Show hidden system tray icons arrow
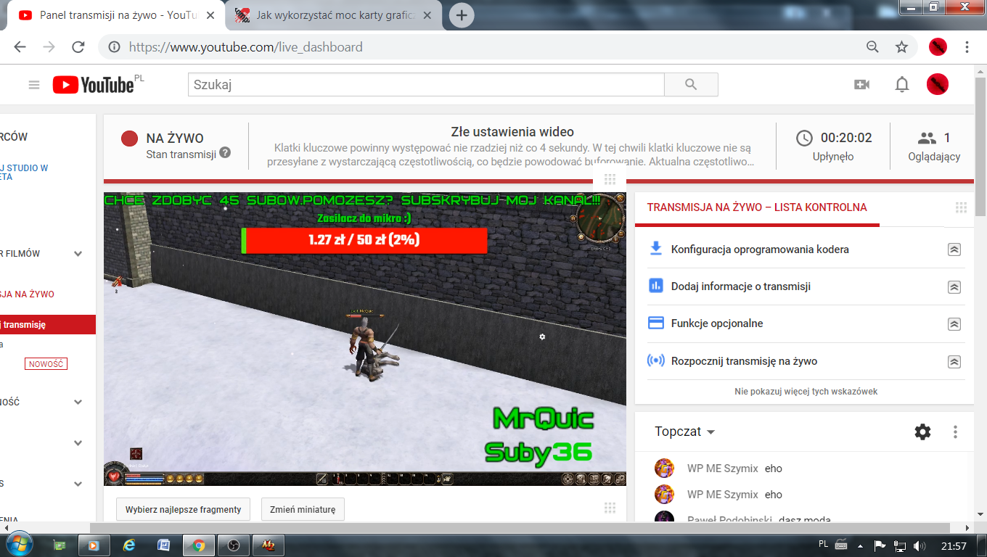The image size is (987, 557). click(861, 545)
